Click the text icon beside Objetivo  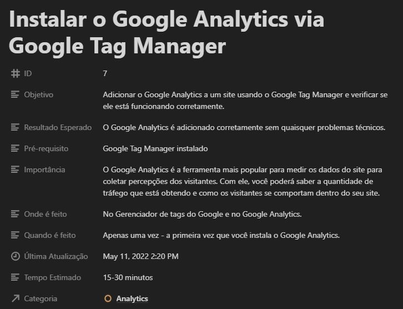15,94
